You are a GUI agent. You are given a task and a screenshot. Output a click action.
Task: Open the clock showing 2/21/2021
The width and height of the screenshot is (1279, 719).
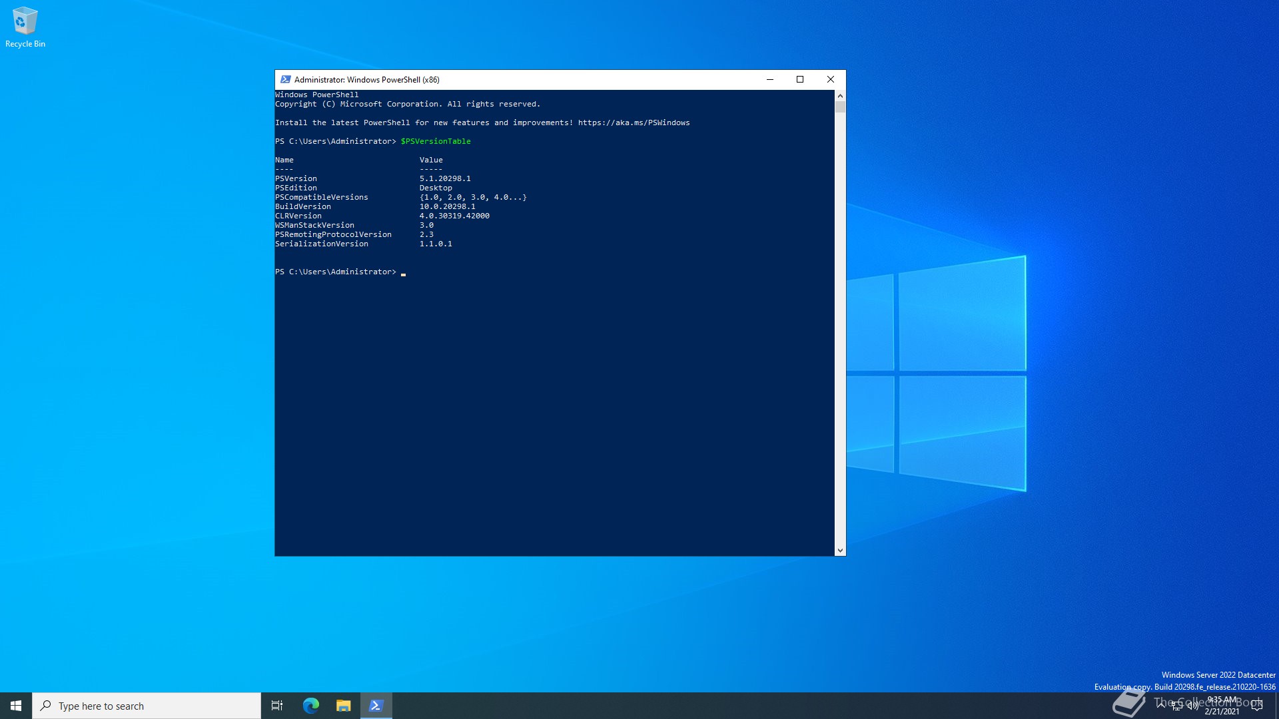pos(1222,706)
